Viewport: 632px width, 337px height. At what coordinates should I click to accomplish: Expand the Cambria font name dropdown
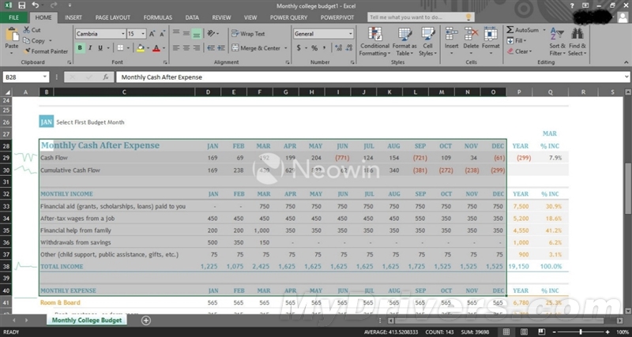[123, 34]
